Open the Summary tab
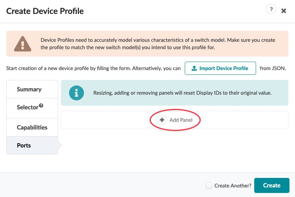This screenshot has height=197, width=295. tap(29, 89)
